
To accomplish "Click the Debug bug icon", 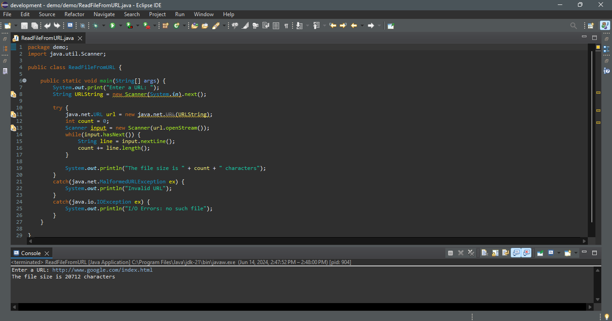I will coord(95,26).
